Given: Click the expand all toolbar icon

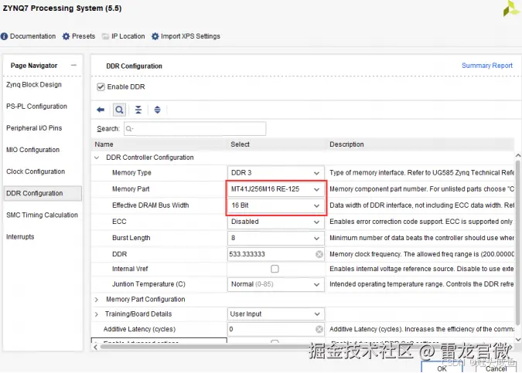Looking at the screenshot, I should (157, 110).
